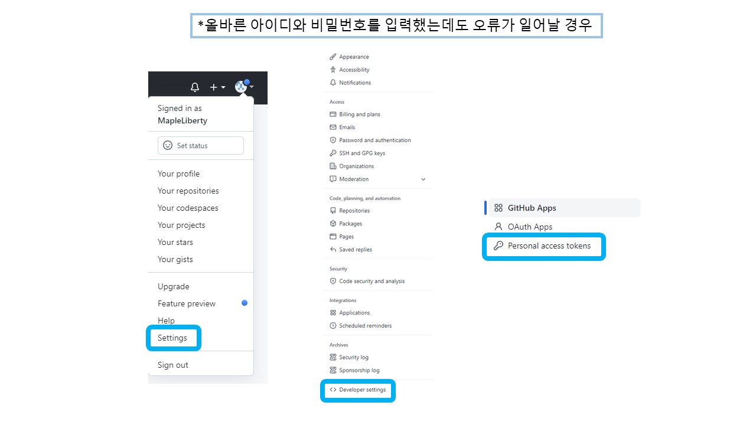Open Your profile menu item
This screenshot has height=425, width=756.
(178, 174)
